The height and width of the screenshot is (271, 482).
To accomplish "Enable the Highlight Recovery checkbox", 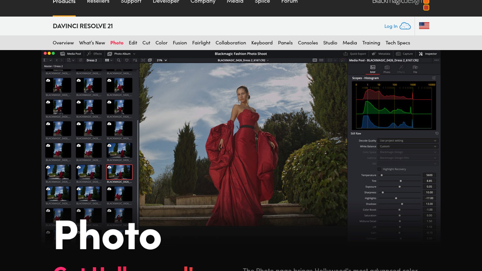I will pyautogui.click(x=379, y=169).
